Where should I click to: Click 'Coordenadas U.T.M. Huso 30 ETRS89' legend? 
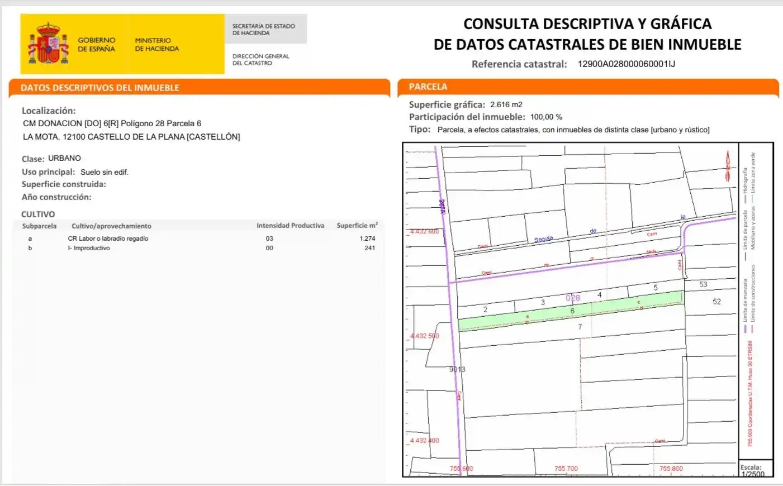[x=750, y=394]
